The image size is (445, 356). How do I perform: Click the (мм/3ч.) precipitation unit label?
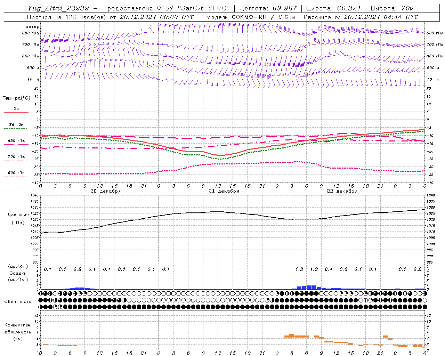(x=18, y=267)
